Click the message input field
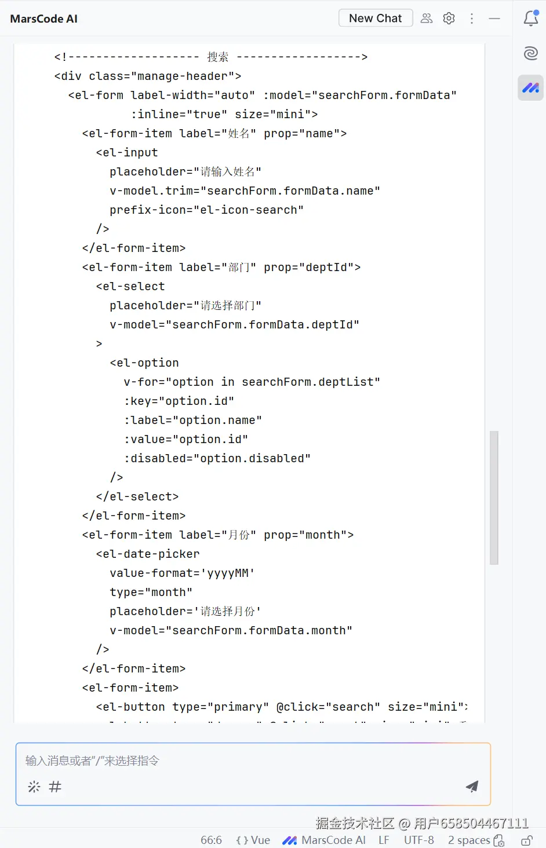 click(x=253, y=761)
